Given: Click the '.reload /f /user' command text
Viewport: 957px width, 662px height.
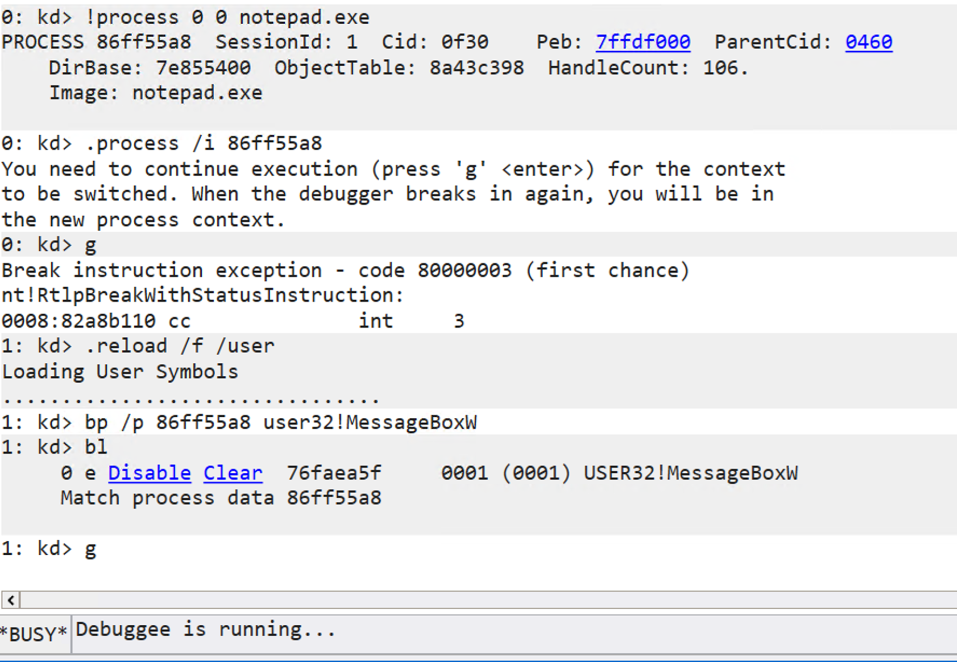Looking at the screenshot, I should 180,346.
